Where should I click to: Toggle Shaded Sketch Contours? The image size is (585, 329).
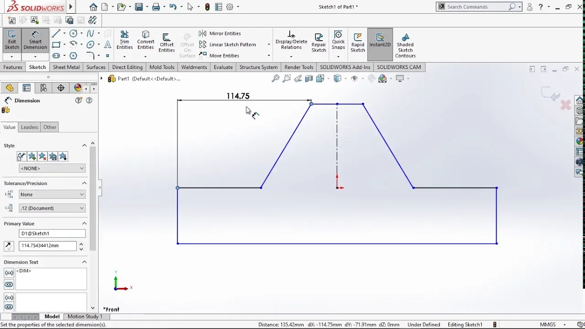(x=405, y=46)
